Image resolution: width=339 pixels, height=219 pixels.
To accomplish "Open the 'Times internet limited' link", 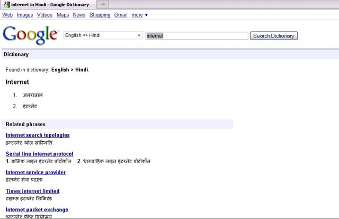I will pyautogui.click(x=32, y=191).
